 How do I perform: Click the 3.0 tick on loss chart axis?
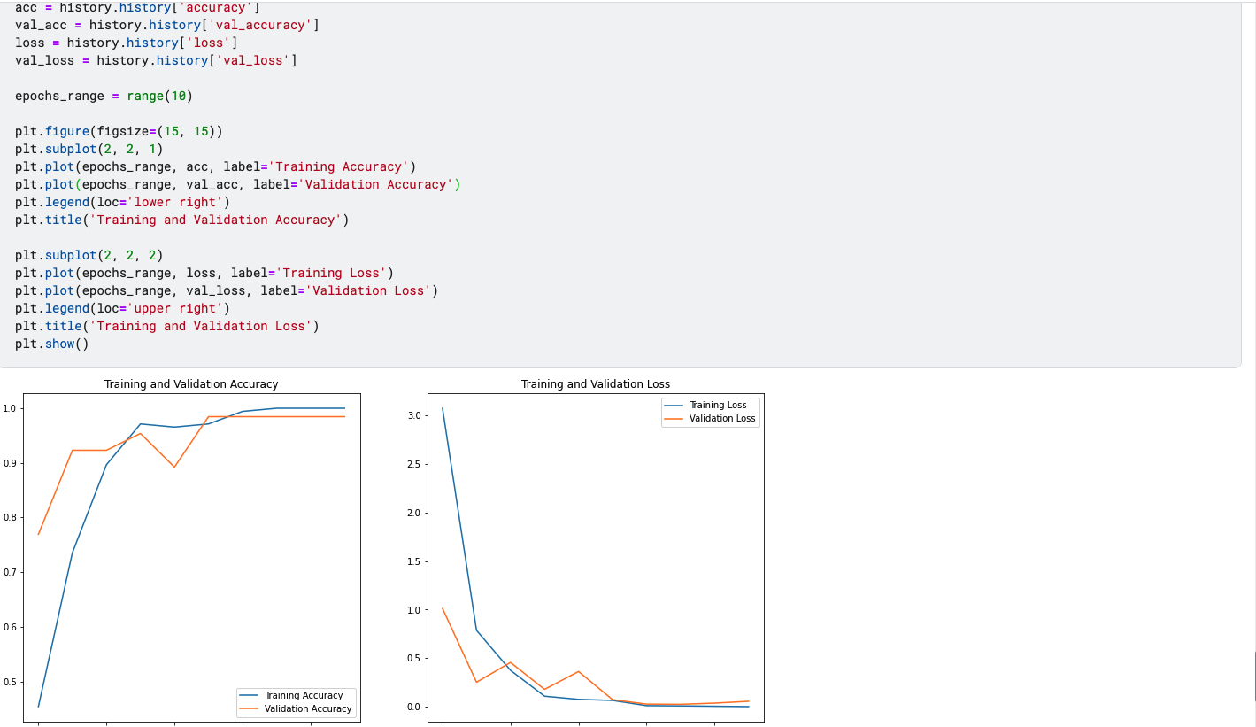[x=414, y=415]
